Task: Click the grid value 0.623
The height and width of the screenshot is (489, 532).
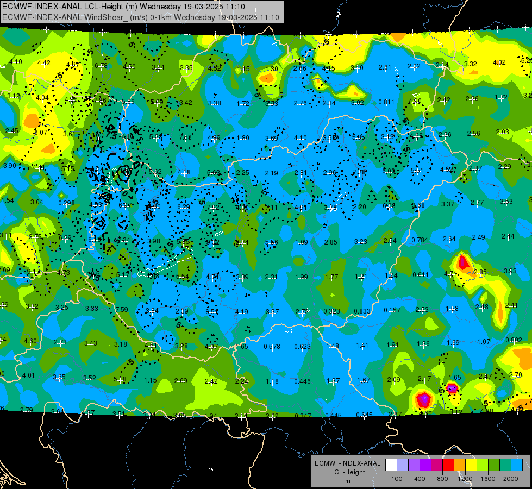Action: (x=302, y=347)
